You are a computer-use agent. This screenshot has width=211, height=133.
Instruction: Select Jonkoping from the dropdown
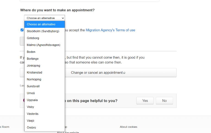click(x=45, y=66)
